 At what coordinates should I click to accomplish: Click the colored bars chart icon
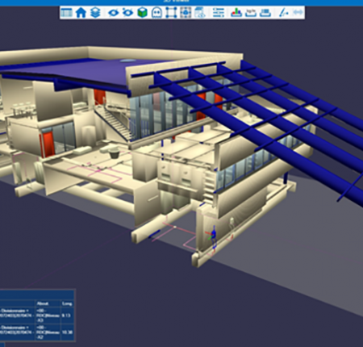(236, 12)
